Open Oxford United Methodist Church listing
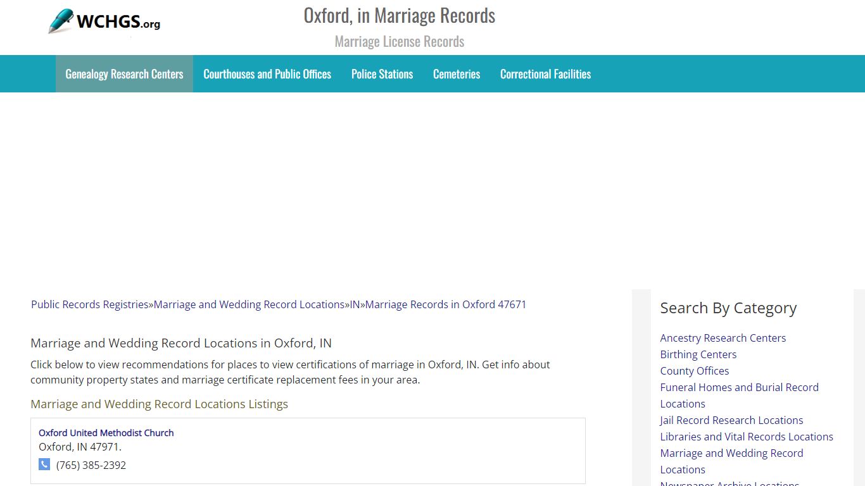865x486 pixels. coord(106,433)
